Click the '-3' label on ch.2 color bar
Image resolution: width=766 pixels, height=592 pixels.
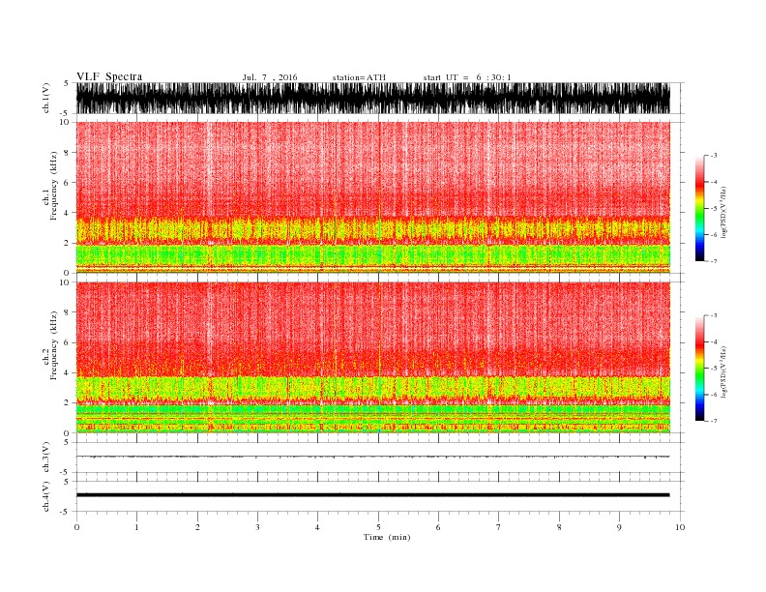tap(713, 315)
